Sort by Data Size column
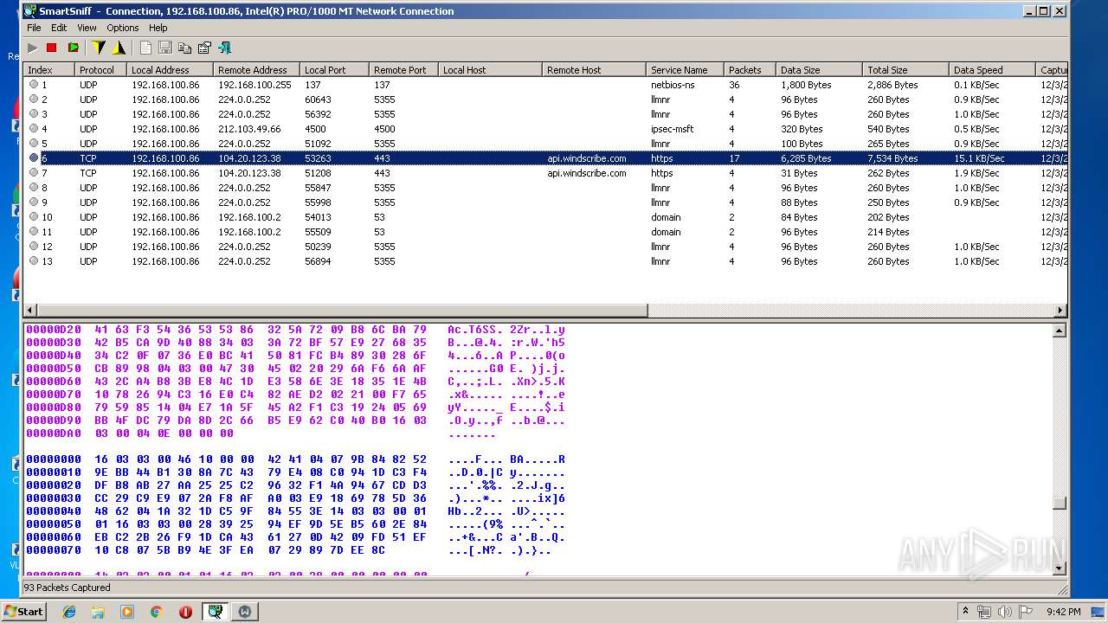 point(819,70)
